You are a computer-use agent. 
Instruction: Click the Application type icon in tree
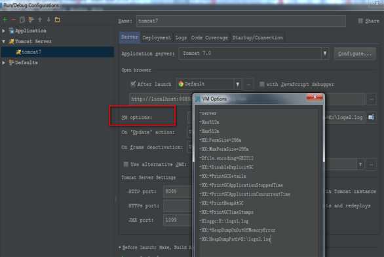tap(11, 31)
